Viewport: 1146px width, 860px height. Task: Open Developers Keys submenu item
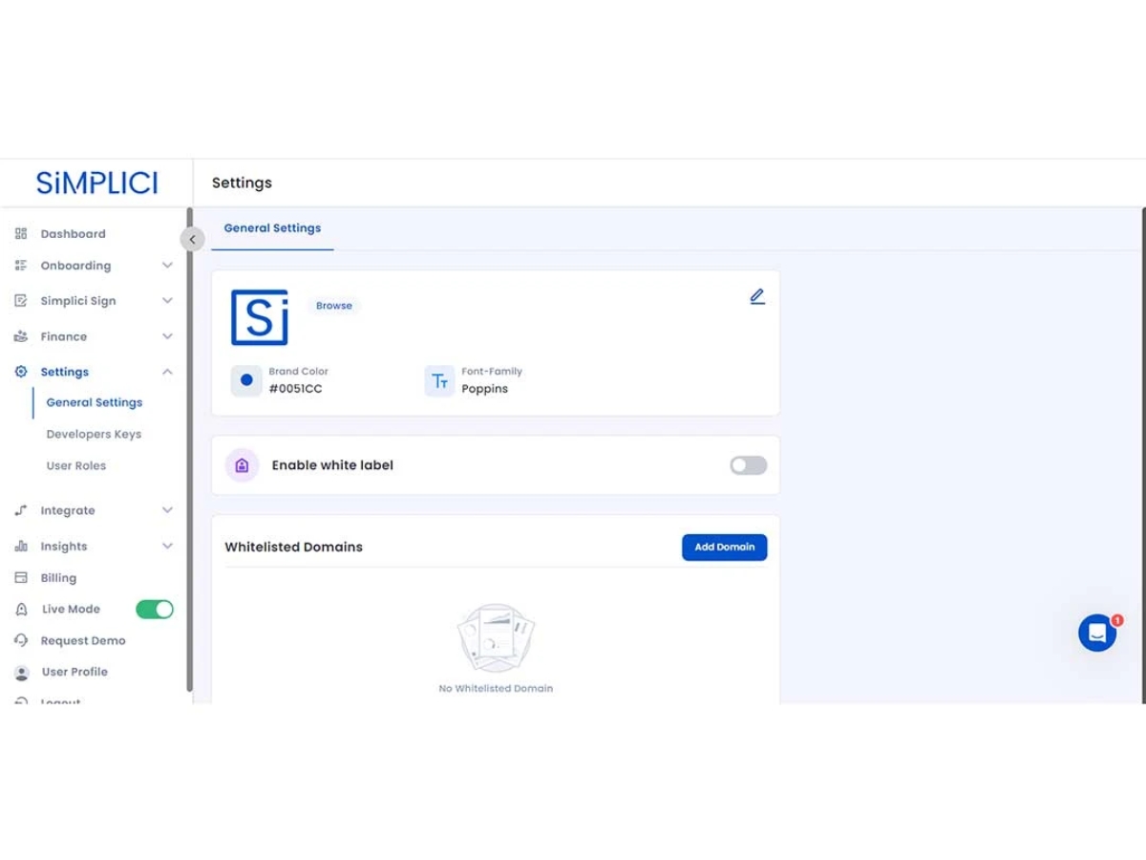94,434
